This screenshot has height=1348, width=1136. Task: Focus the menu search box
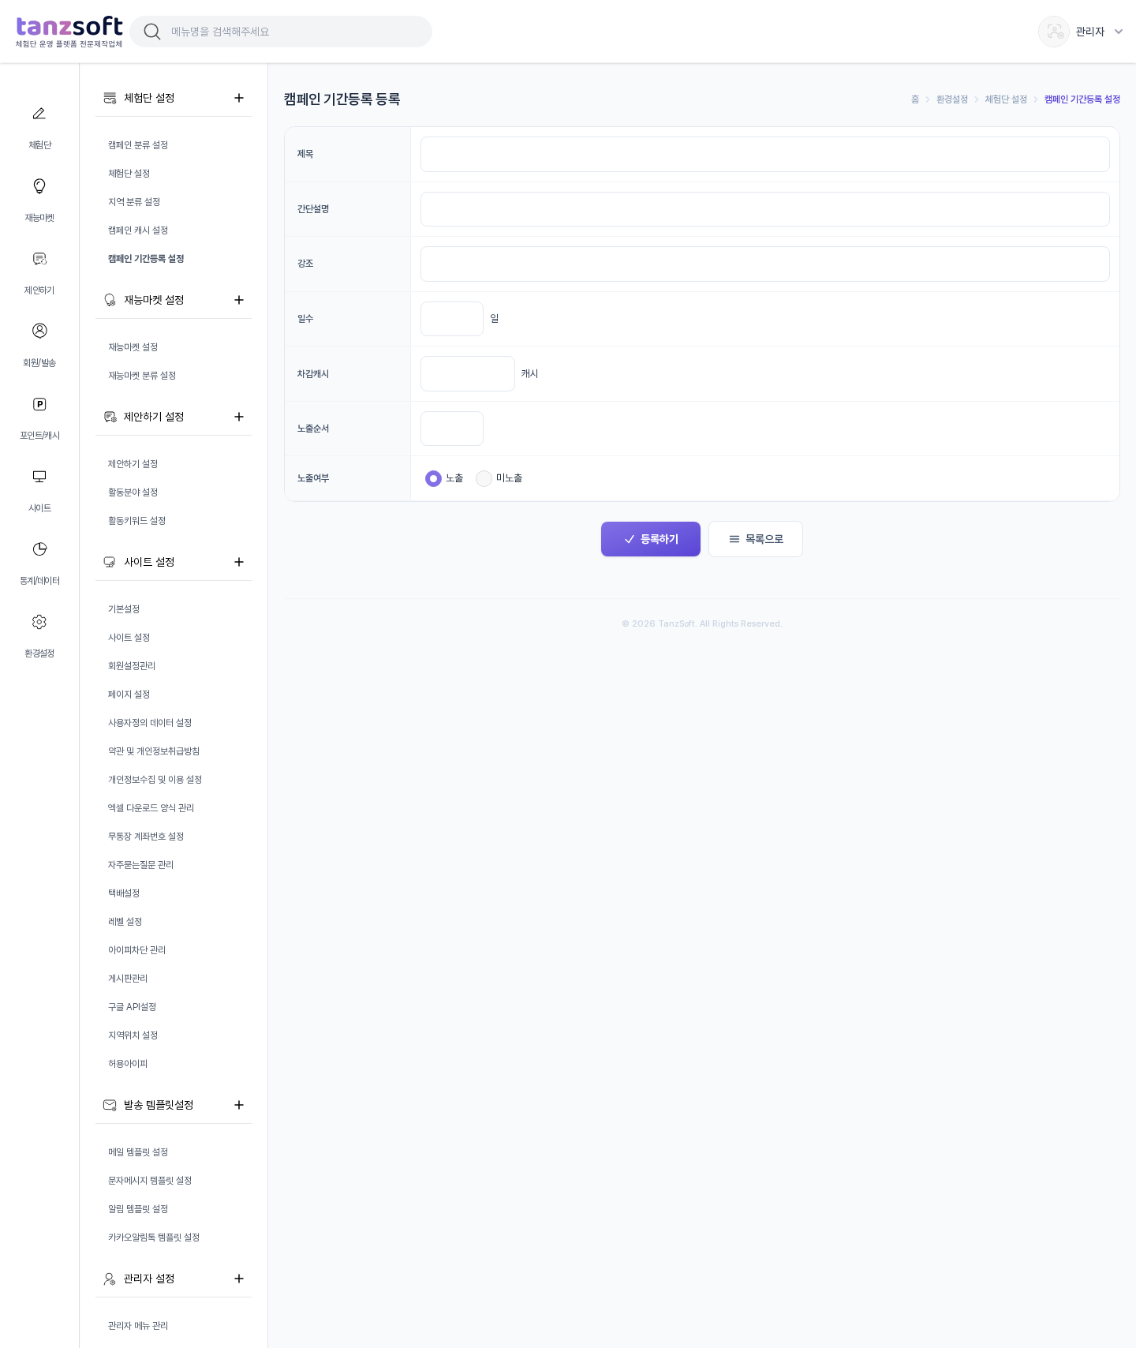281,32
